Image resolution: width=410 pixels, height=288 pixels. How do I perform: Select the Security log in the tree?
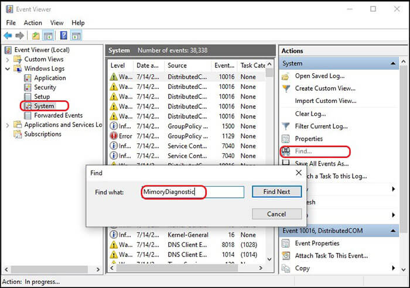click(45, 87)
